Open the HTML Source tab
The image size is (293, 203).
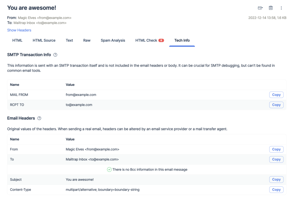tap(44, 40)
